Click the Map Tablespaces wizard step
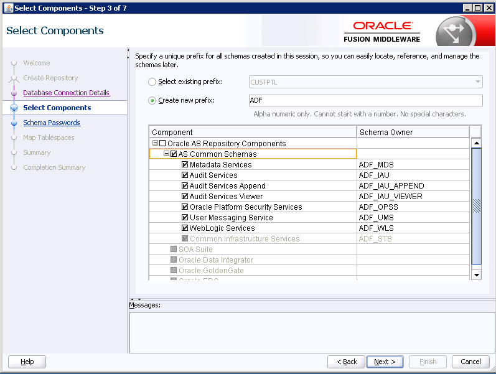The height and width of the screenshot is (374, 496). (49, 138)
